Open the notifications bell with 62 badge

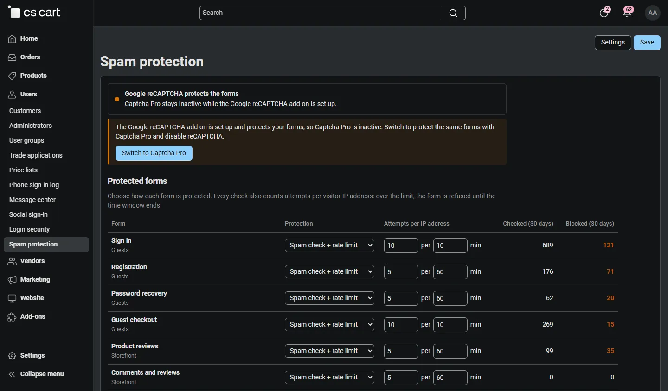(x=628, y=13)
